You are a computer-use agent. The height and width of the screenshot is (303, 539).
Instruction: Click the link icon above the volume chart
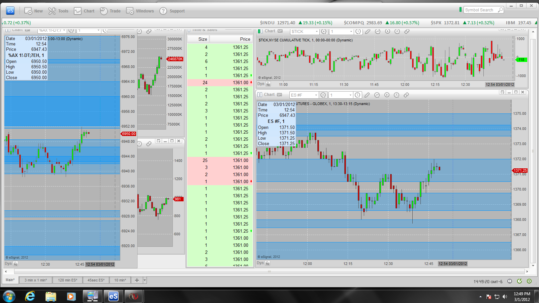click(149, 31)
